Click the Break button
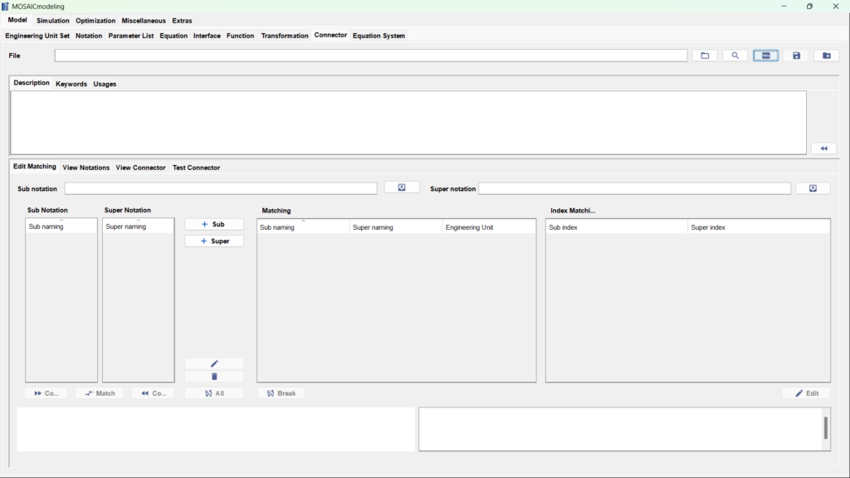The image size is (850, 478). 281,393
